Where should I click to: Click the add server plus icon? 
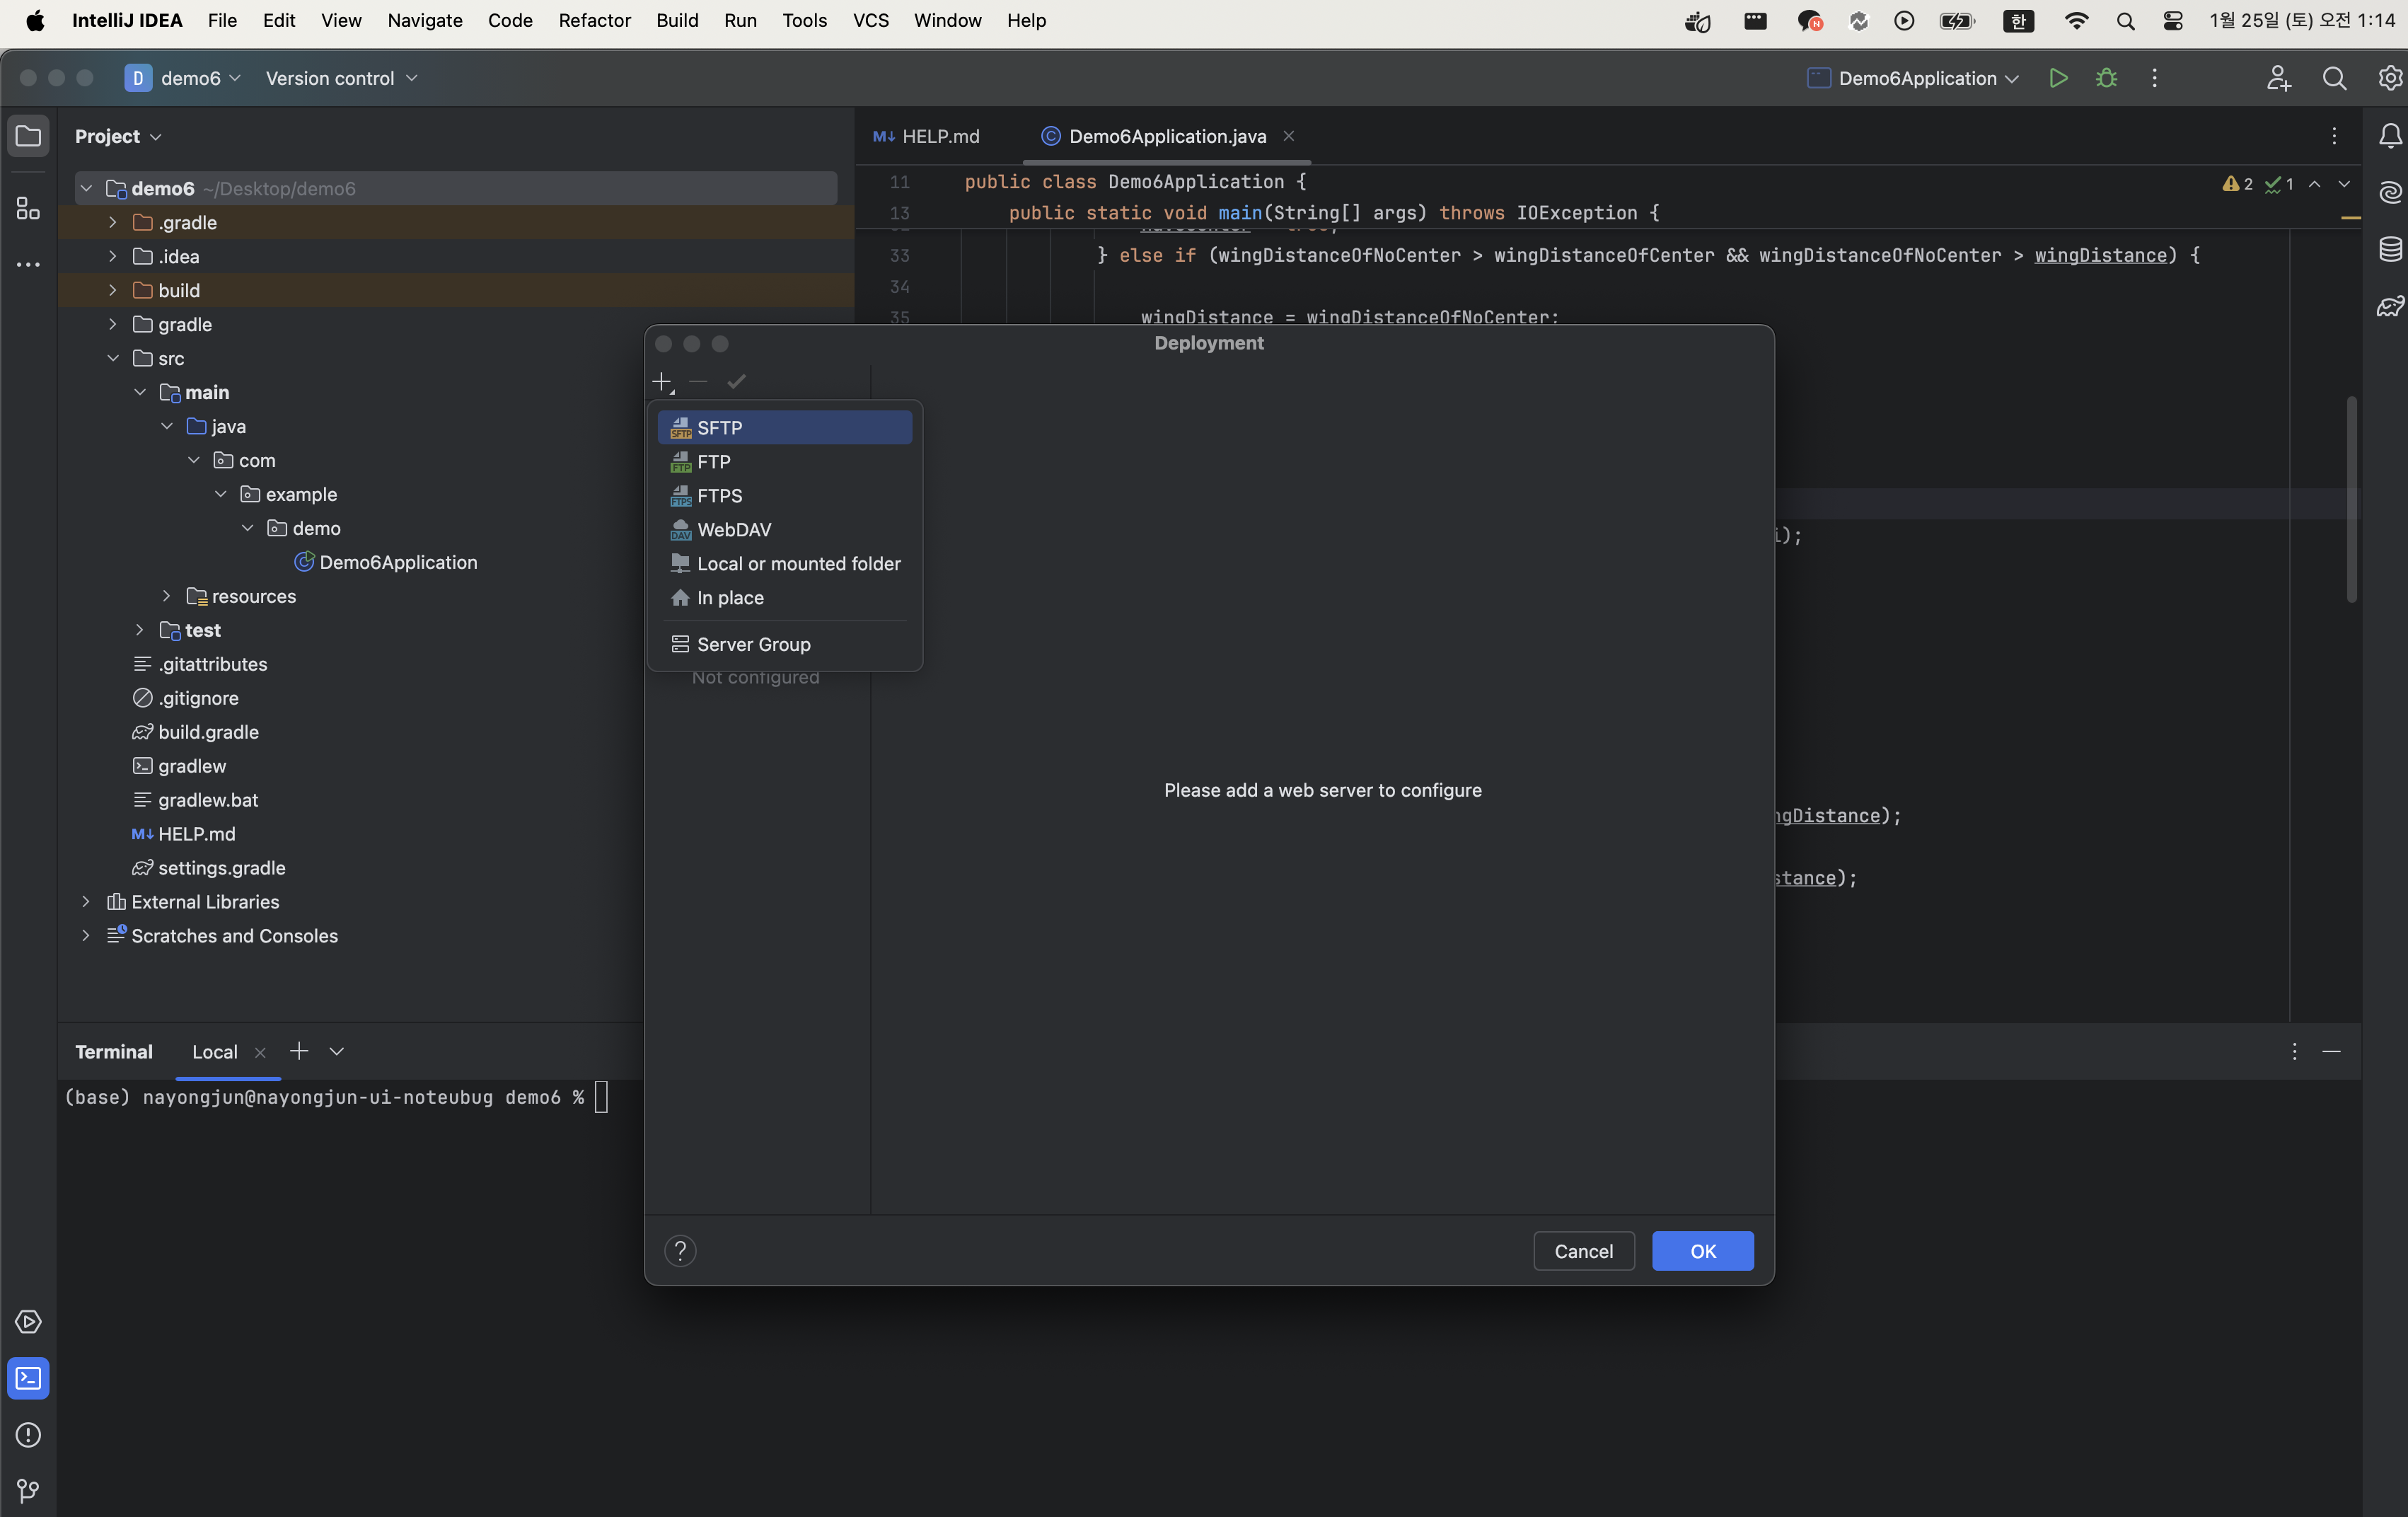click(662, 382)
